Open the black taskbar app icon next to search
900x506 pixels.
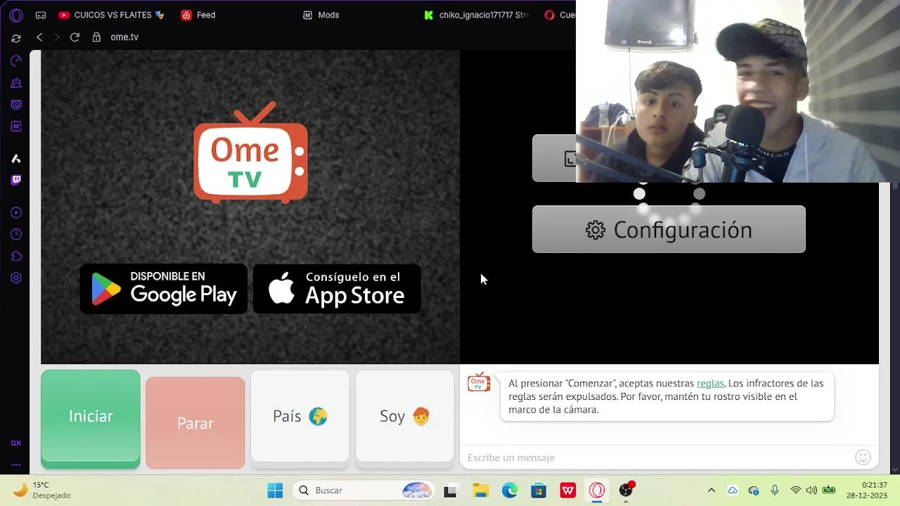point(450,491)
